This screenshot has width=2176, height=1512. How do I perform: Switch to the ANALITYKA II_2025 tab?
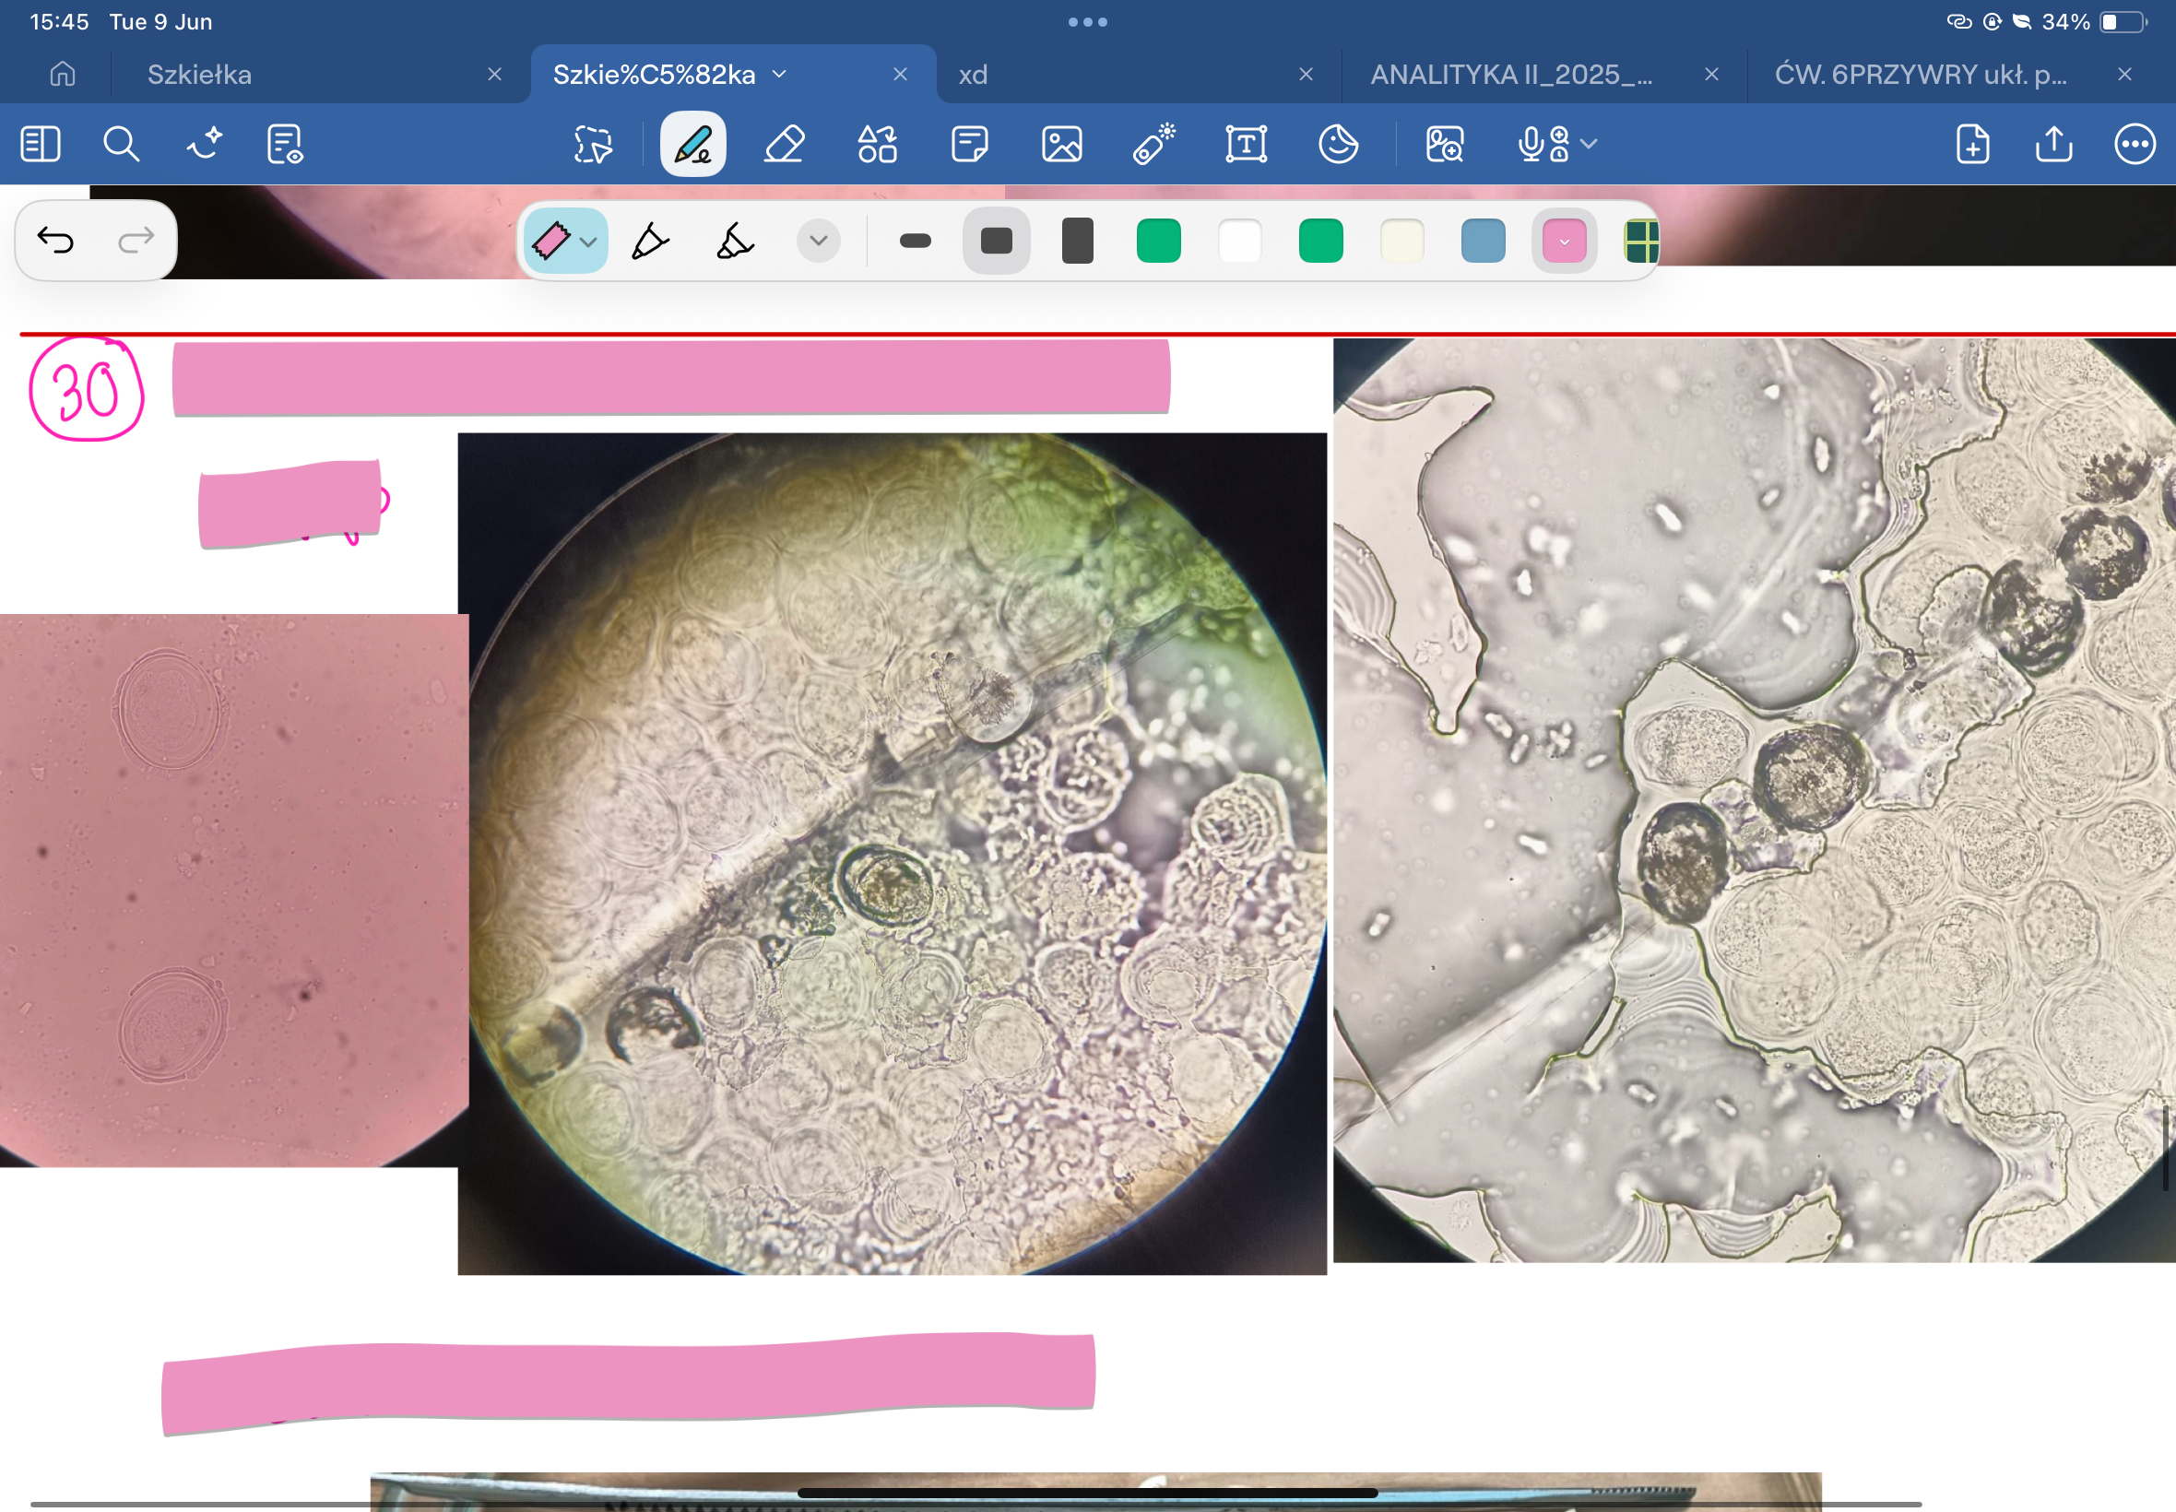coord(1512,74)
